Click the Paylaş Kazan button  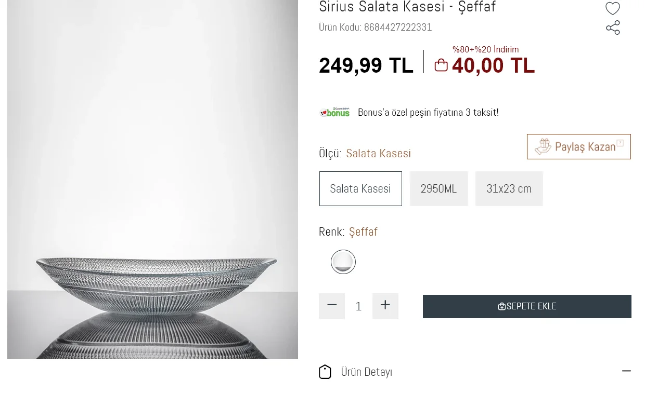tap(578, 146)
